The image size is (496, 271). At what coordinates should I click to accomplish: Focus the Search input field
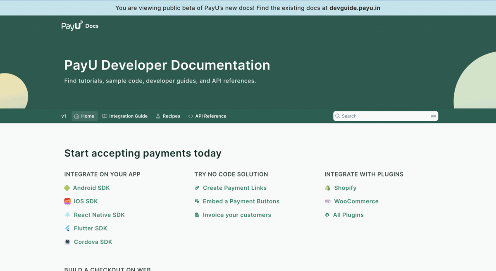click(386, 116)
